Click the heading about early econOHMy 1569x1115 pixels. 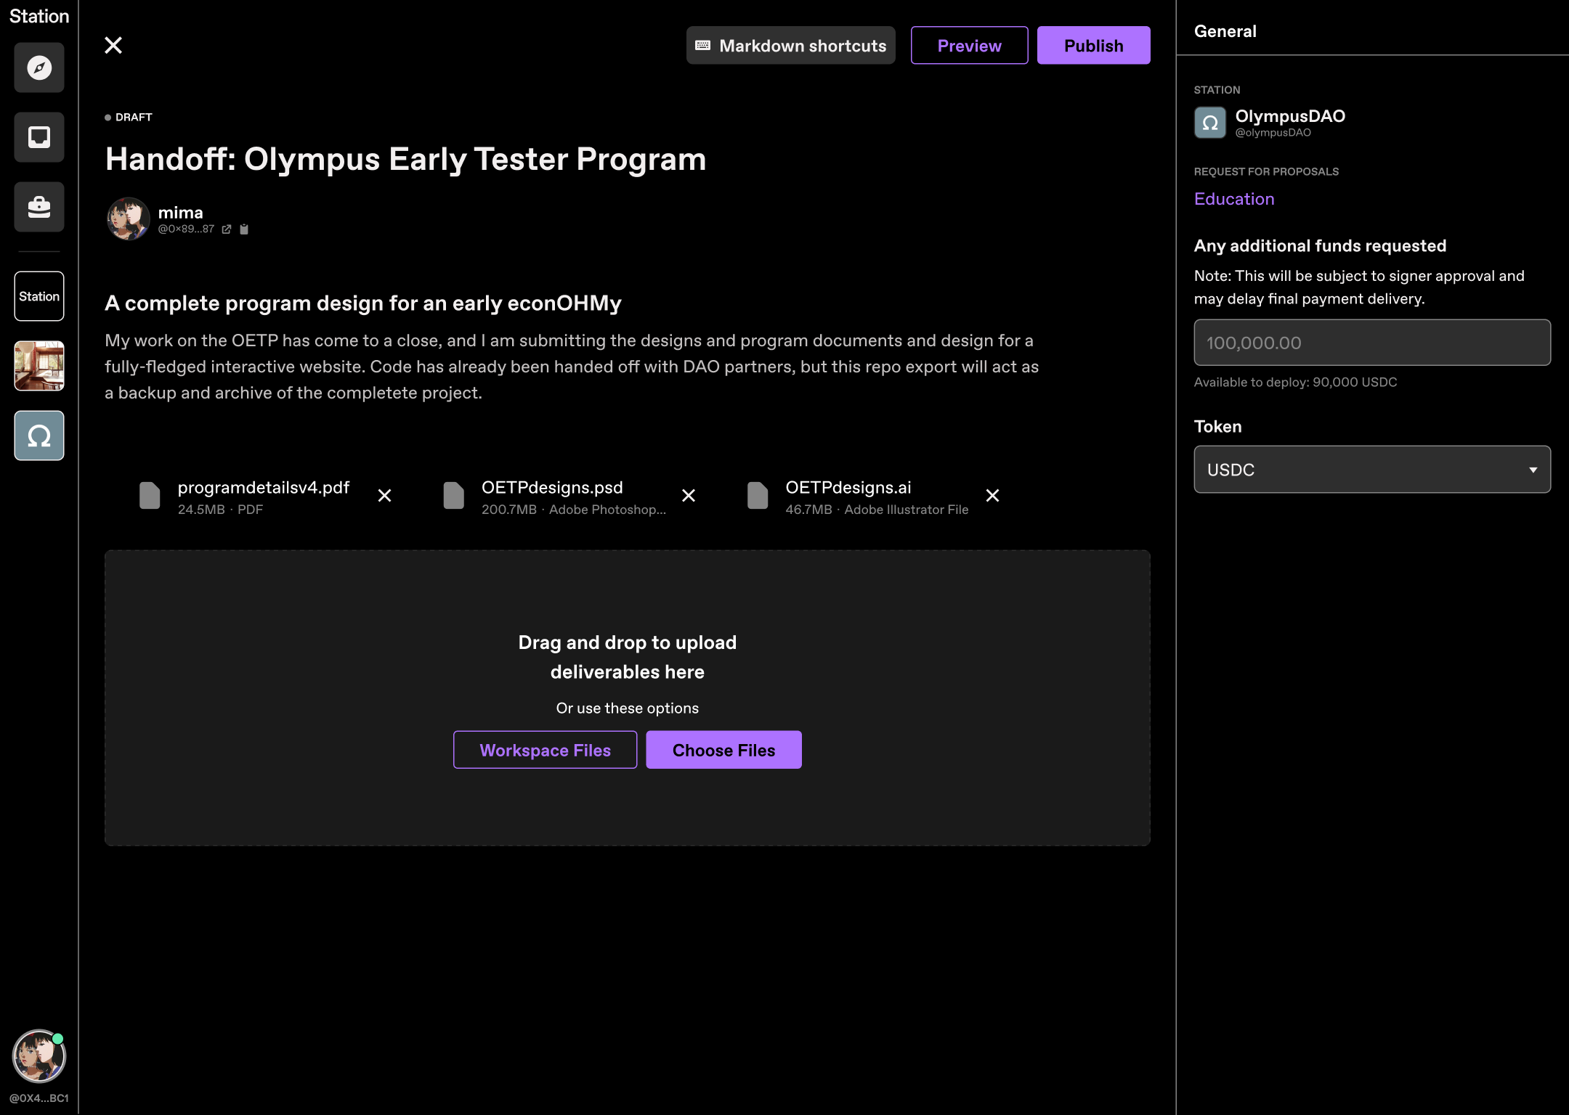363,303
